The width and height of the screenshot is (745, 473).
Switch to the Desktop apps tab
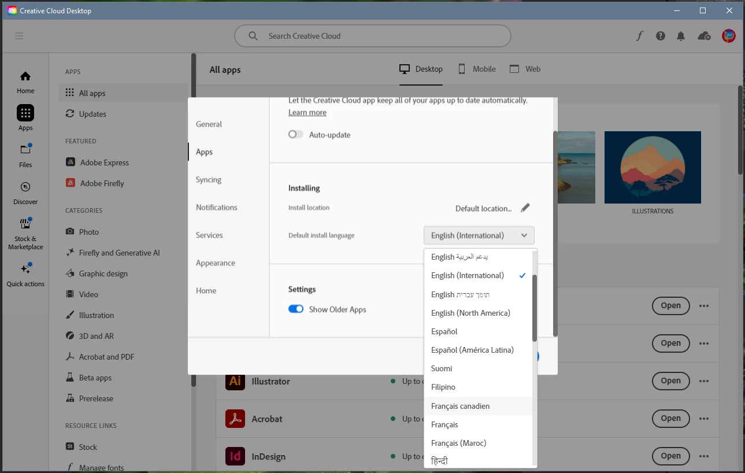[x=421, y=69]
